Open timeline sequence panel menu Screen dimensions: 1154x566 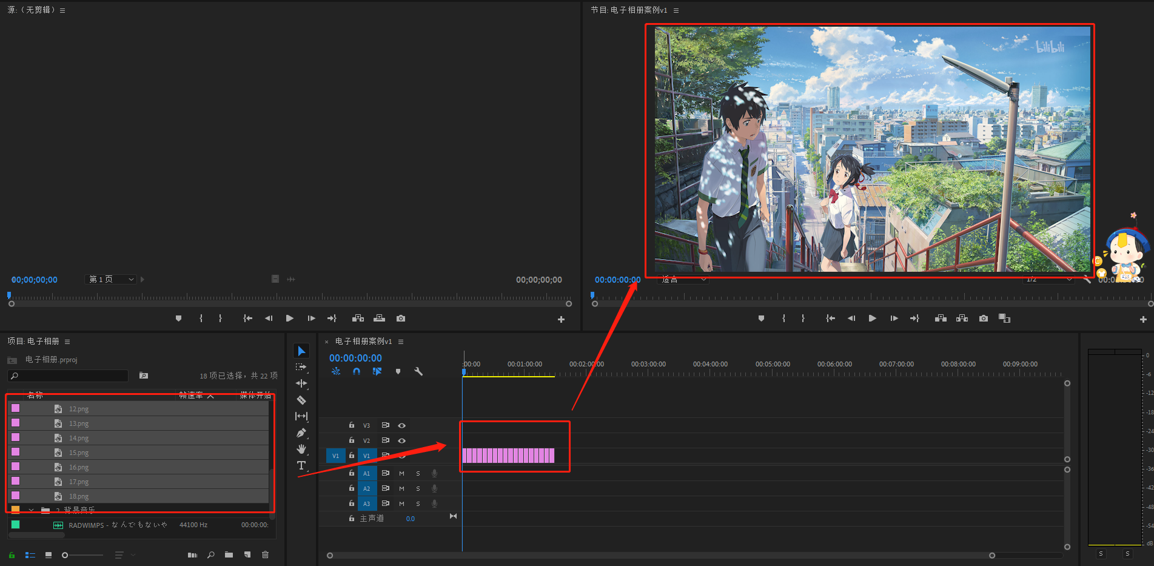[x=401, y=342]
